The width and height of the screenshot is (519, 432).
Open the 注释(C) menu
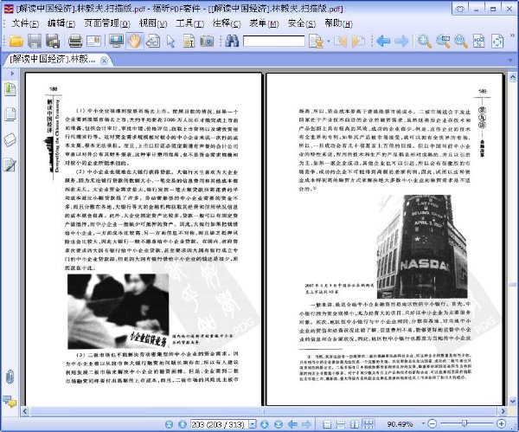coord(227,23)
